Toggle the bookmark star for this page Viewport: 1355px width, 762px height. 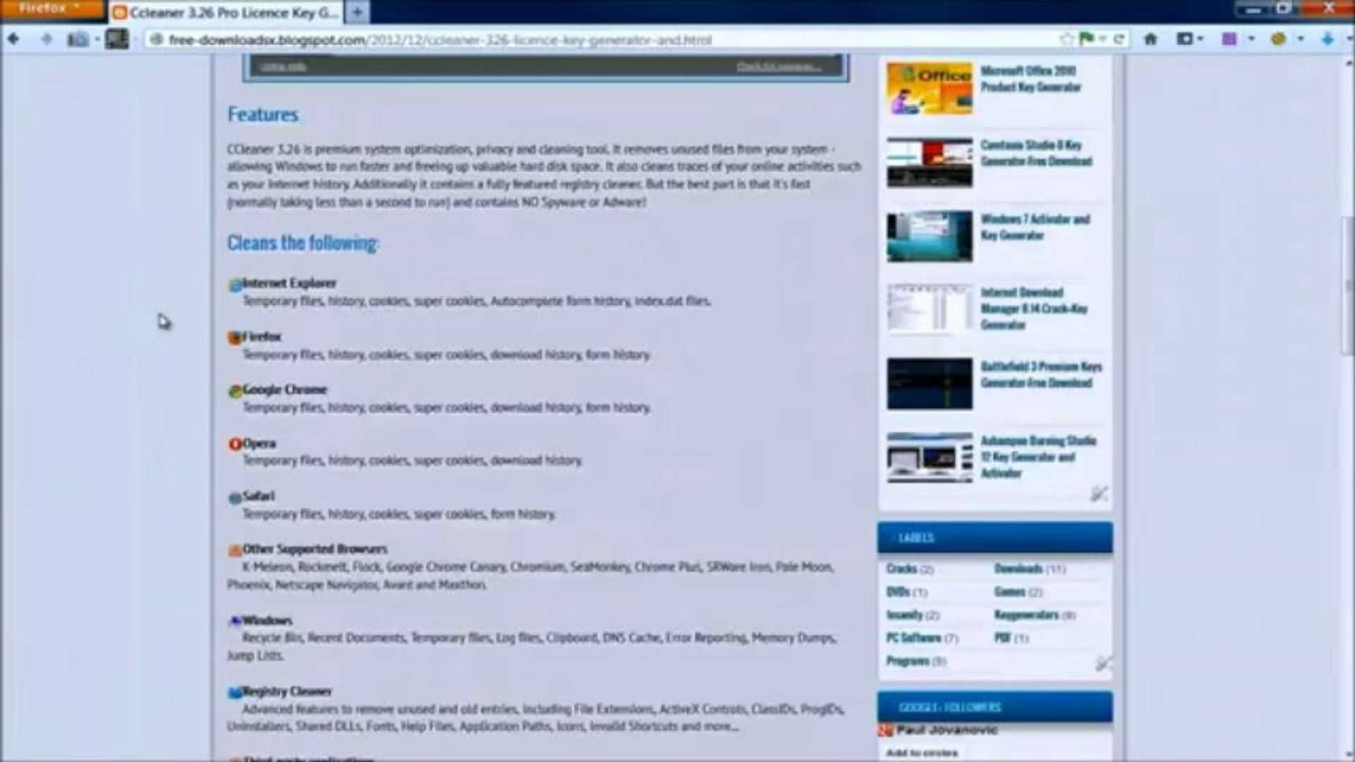pos(1067,39)
